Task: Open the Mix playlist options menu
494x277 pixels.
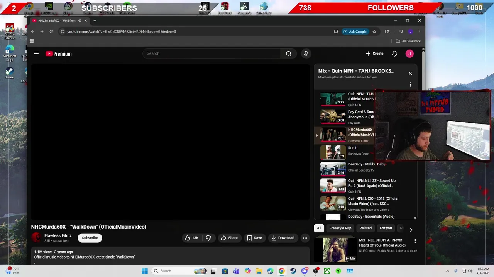Action: 410,84
